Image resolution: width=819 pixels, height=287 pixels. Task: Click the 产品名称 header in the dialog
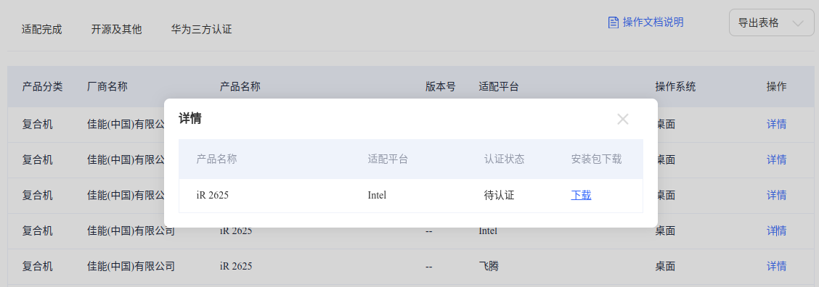coord(217,159)
